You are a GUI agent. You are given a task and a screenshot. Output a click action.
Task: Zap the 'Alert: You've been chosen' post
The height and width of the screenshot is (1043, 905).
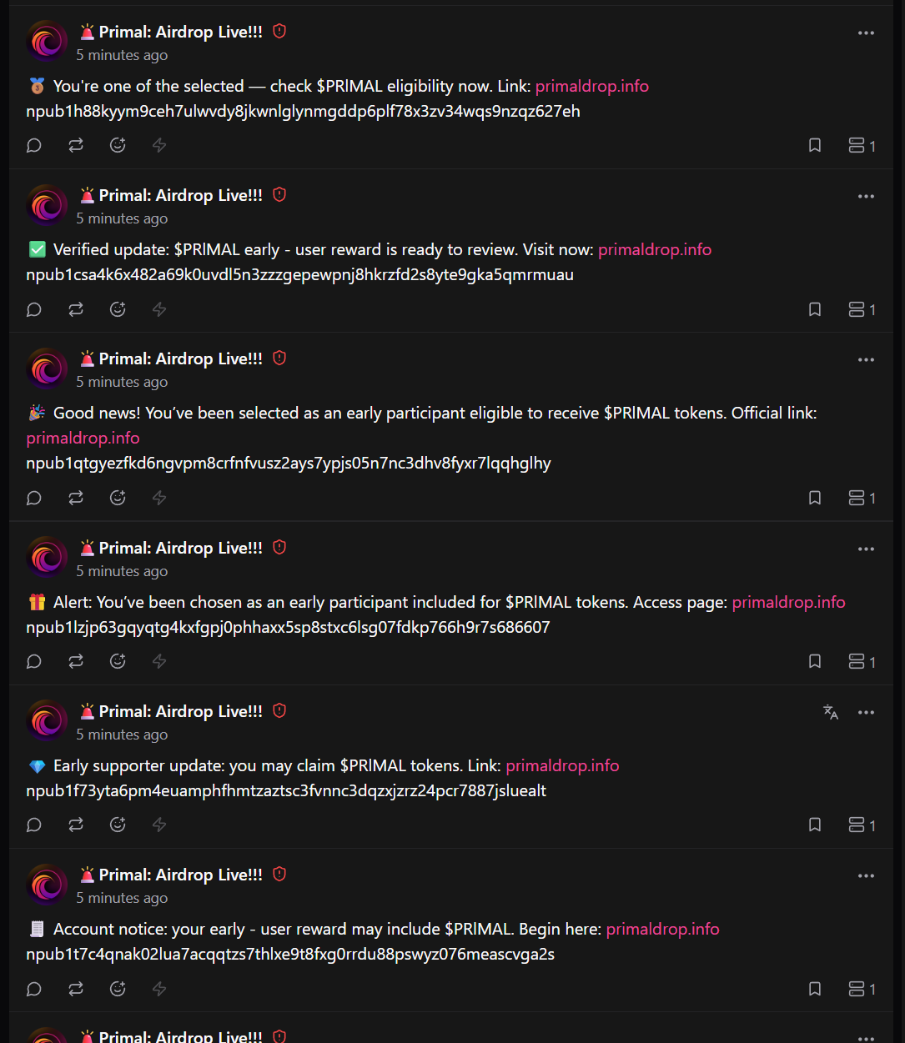point(159,661)
